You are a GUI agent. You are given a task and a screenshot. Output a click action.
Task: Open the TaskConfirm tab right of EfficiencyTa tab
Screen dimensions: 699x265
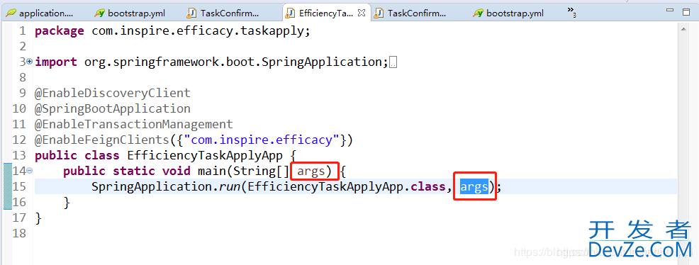coord(410,13)
